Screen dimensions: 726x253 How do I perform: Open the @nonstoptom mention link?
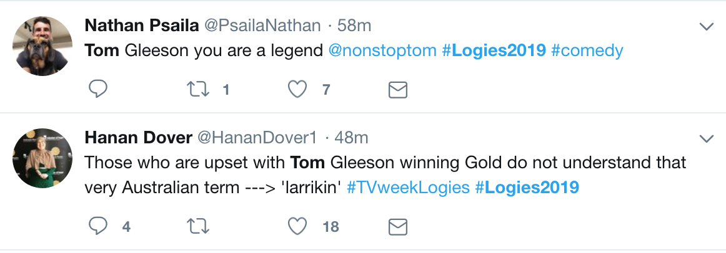click(382, 50)
